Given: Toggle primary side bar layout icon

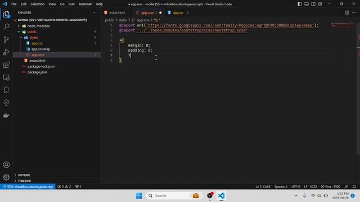Looking at the screenshot, I should tap(299, 4).
